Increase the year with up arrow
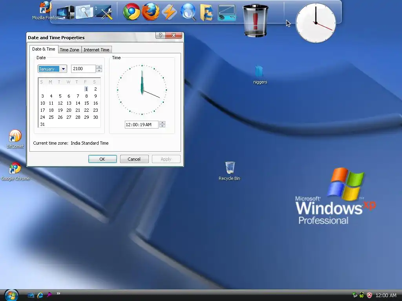Viewport: 402px width, 301px height. pyautogui.click(x=99, y=67)
